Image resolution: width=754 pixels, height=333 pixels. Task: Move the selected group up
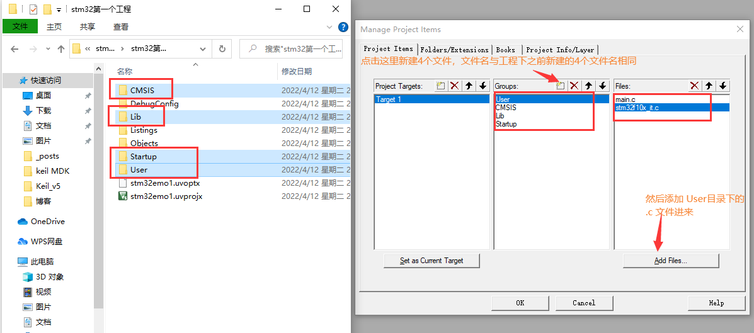tap(588, 86)
